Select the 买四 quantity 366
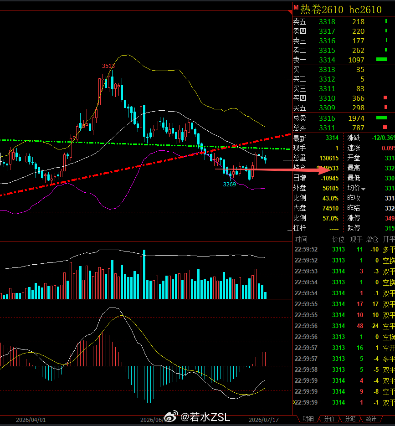This screenshot has height=426, width=395. point(359,98)
